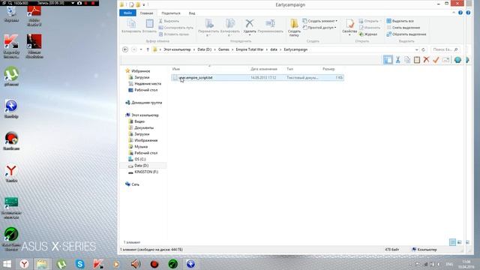
Task: Switch to the Поделиться ribbon tab
Action: point(171,13)
